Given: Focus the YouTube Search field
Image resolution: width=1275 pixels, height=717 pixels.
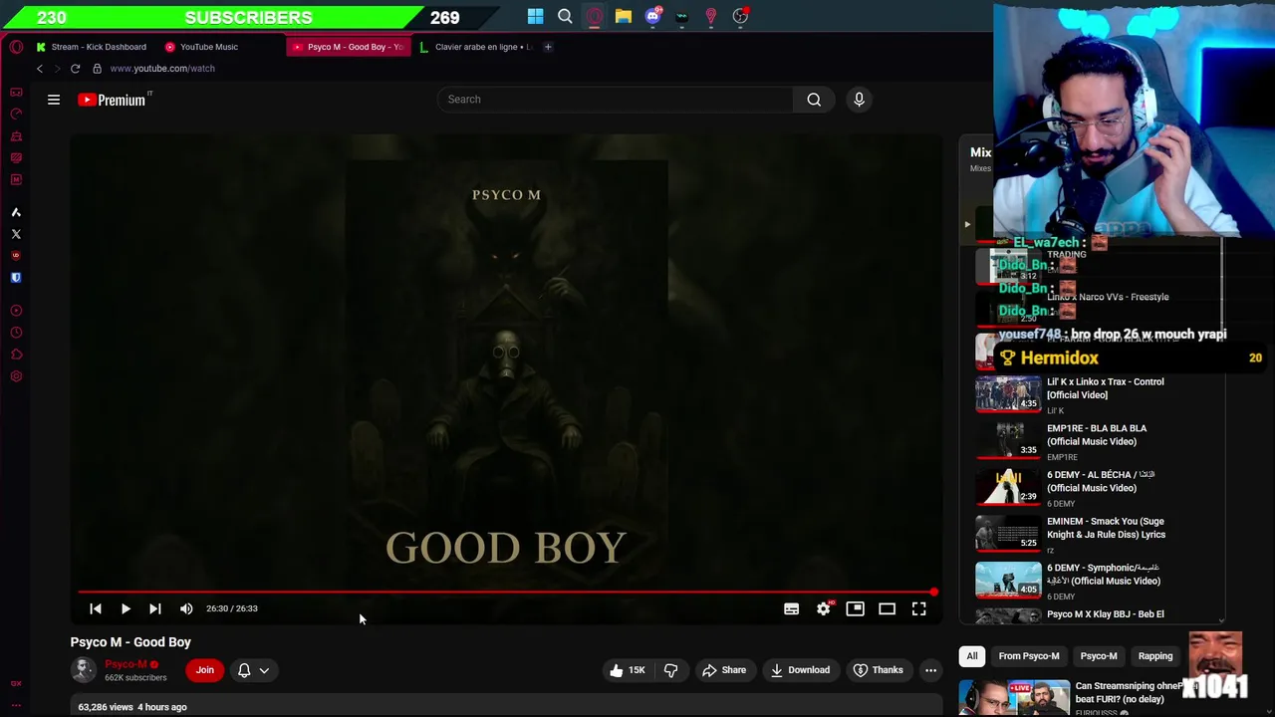Looking at the screenshot, I should click(x=615, y=100).
